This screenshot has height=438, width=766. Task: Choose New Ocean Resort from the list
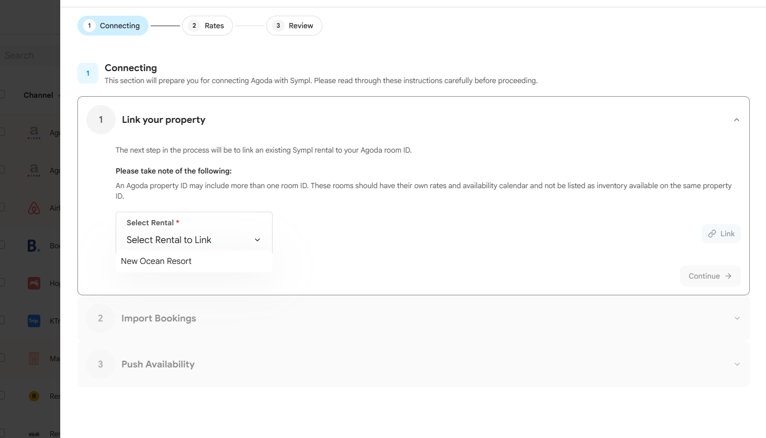click(194, 261)
